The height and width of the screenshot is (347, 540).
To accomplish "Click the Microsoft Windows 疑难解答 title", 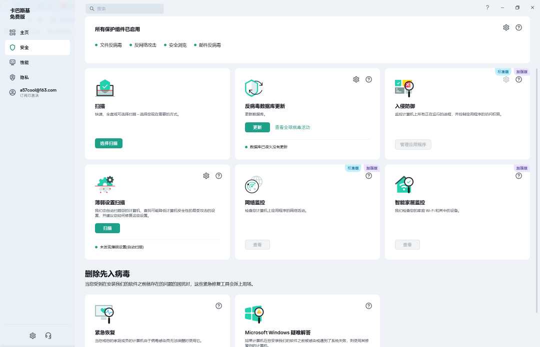I will (277, 333).
